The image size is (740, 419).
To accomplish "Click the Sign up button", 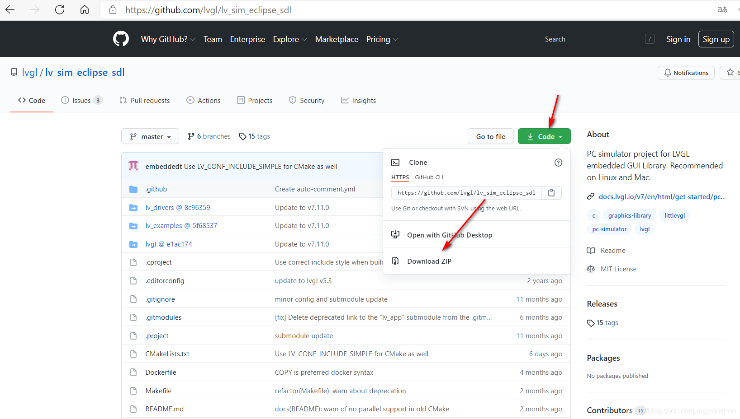I will (x=716, y=39).
